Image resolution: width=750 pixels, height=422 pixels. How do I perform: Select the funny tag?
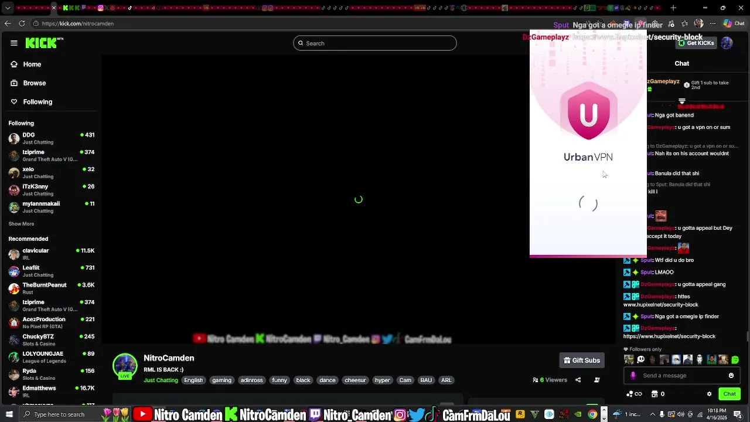point(279,380)
